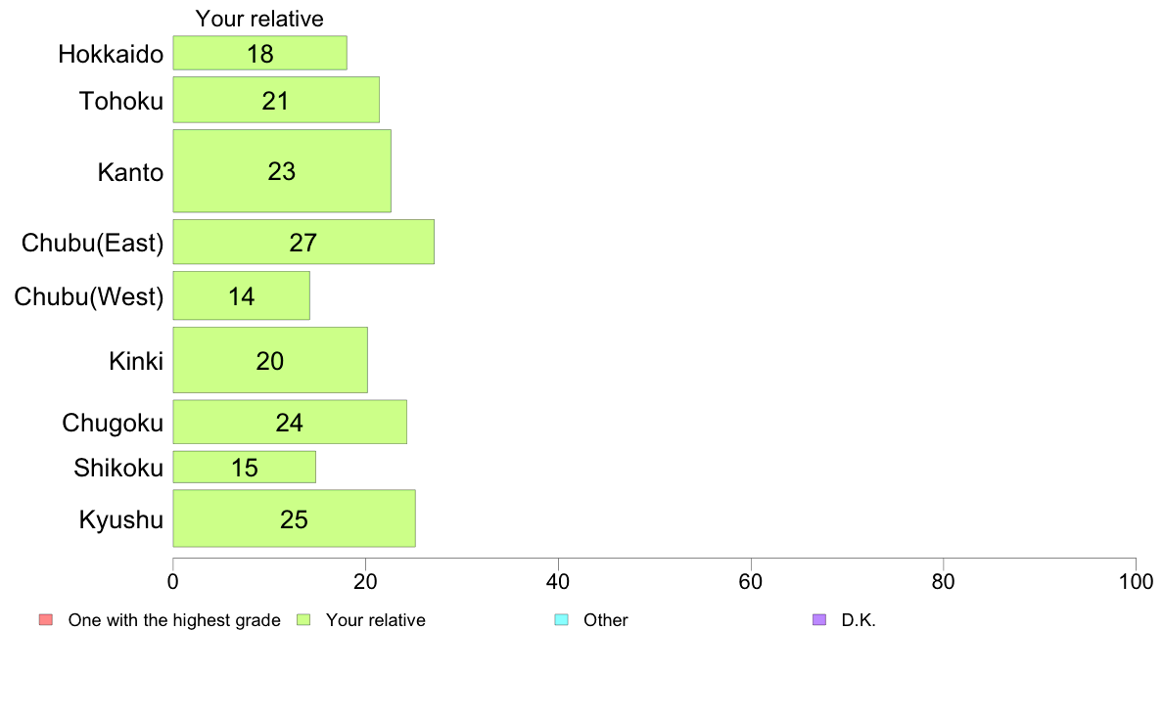
Task: Click the 'One with the highest grade' legend label
Action: pos(174,620)
